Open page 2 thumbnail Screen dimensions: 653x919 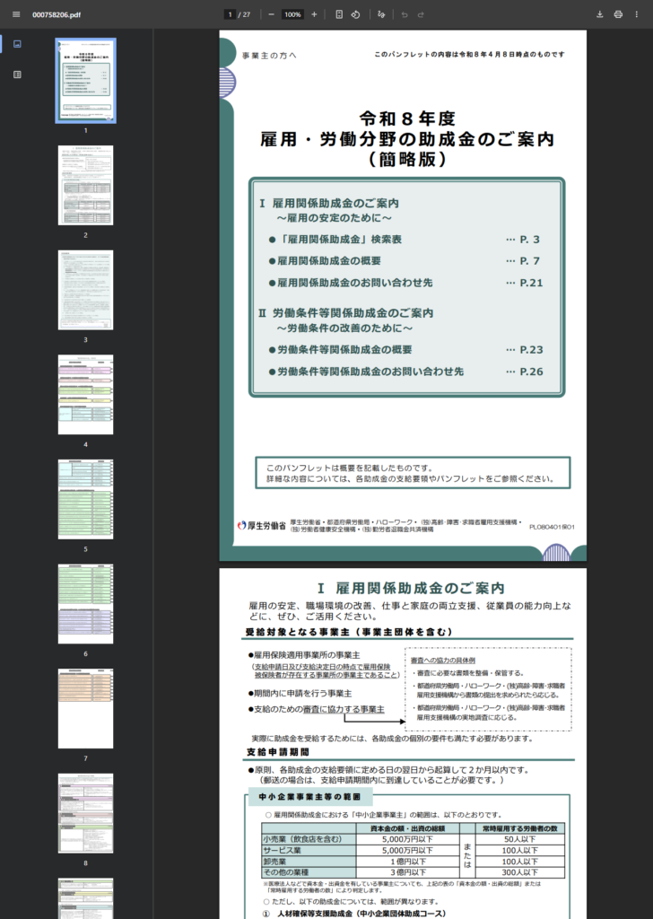(85, 185)
